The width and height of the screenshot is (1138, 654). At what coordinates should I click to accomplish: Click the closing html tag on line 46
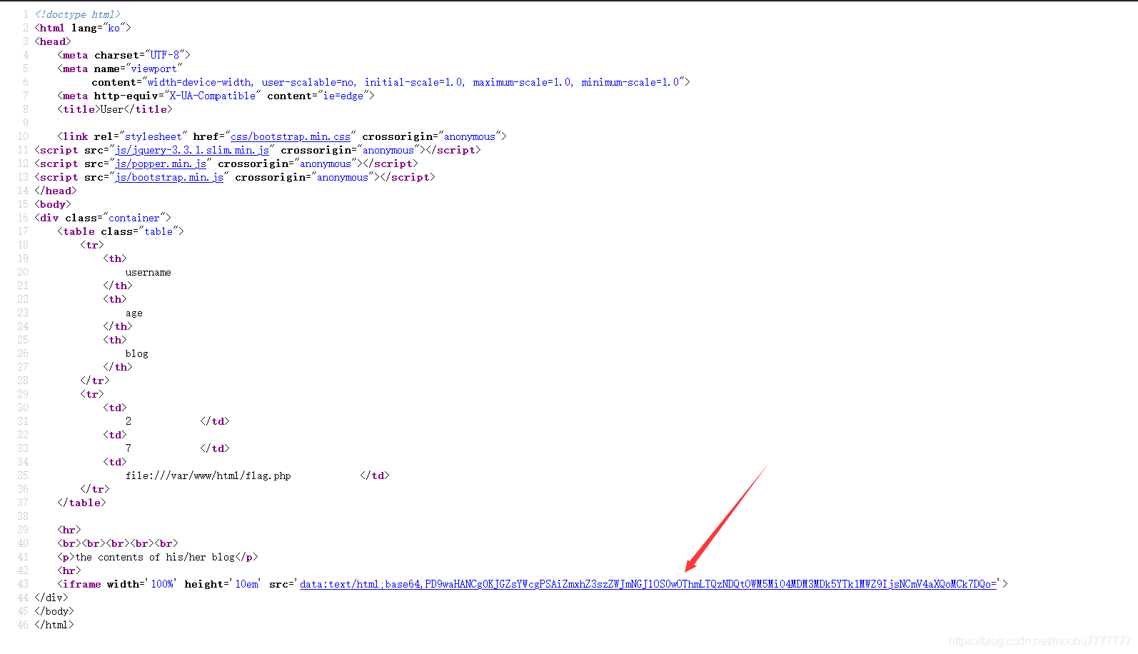(x=54, y=625)
